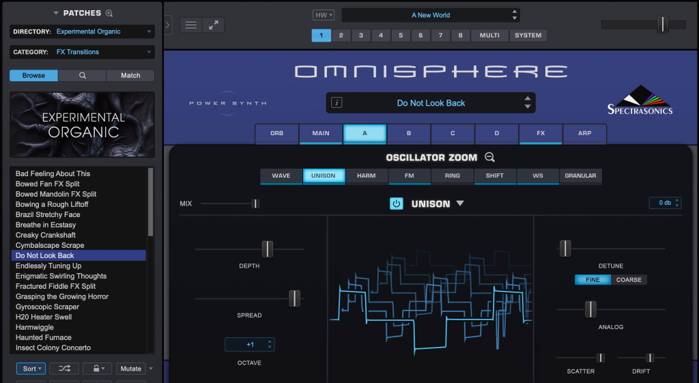
Task: Open the HW dropdown
Action: coord(324,15)
